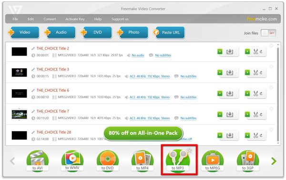Add images with the Photo button
Screen dimensions: 286x180
(133, 32)
